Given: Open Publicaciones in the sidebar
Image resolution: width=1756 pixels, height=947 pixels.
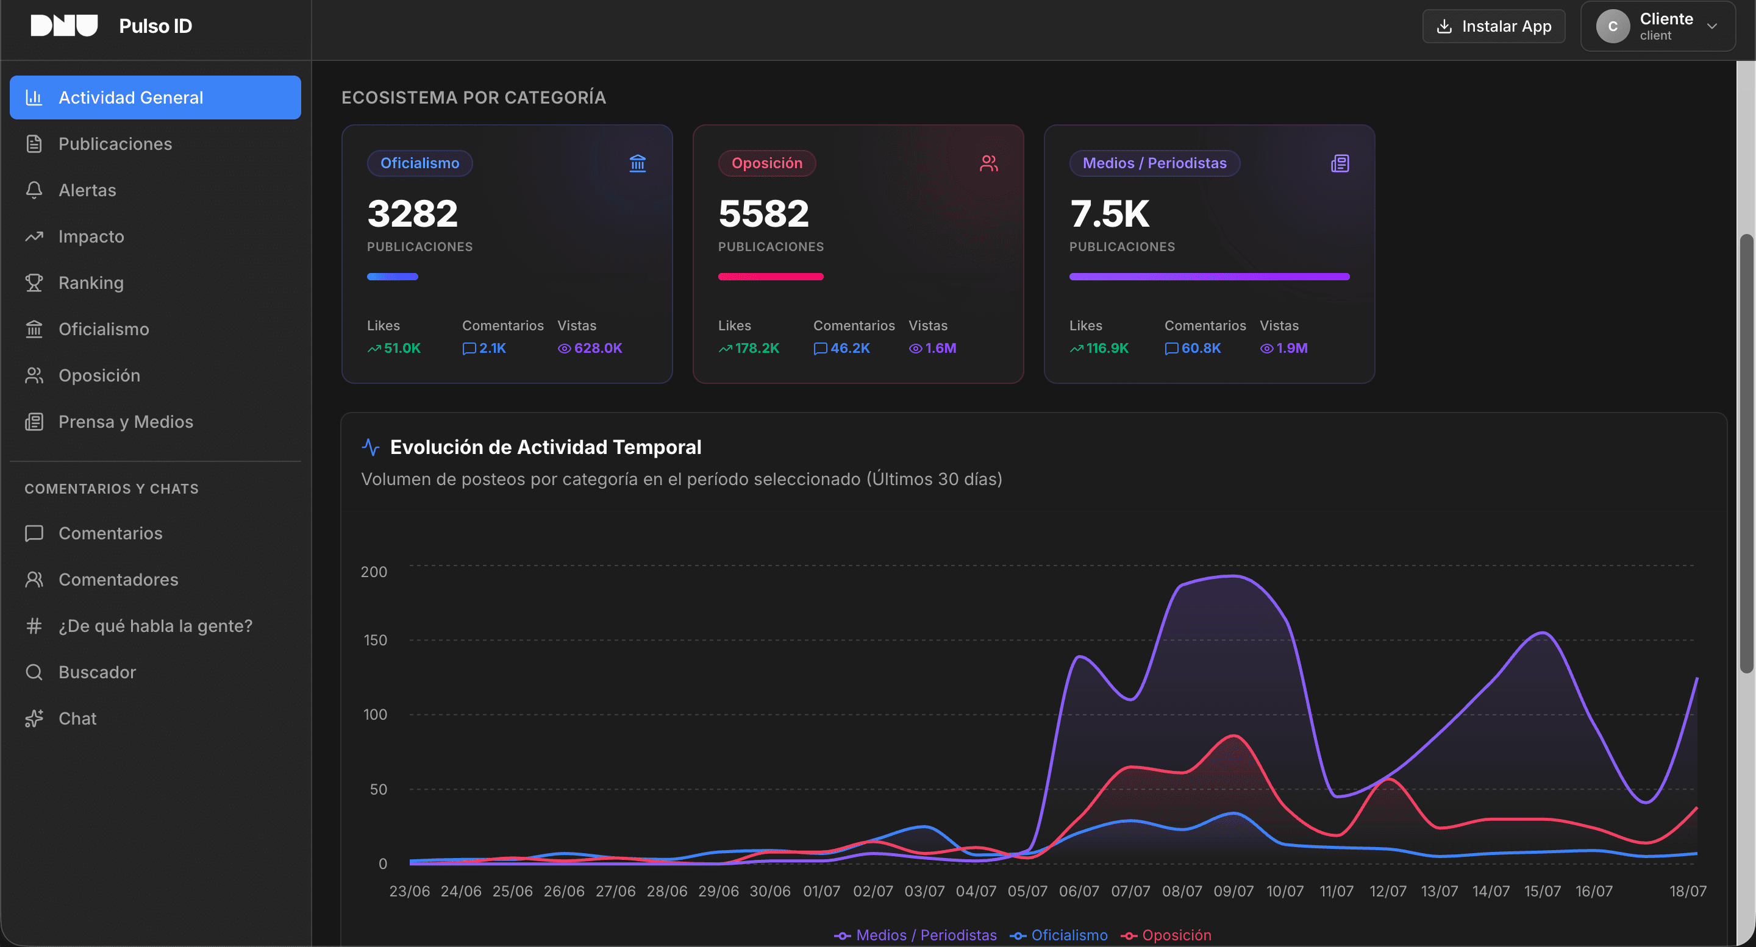Looking at the screenshot, I should [155, 144].
